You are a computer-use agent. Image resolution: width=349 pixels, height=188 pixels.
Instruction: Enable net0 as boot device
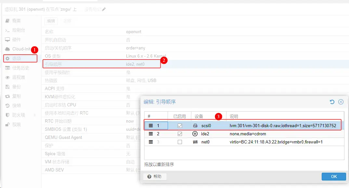tap(180, 142)
